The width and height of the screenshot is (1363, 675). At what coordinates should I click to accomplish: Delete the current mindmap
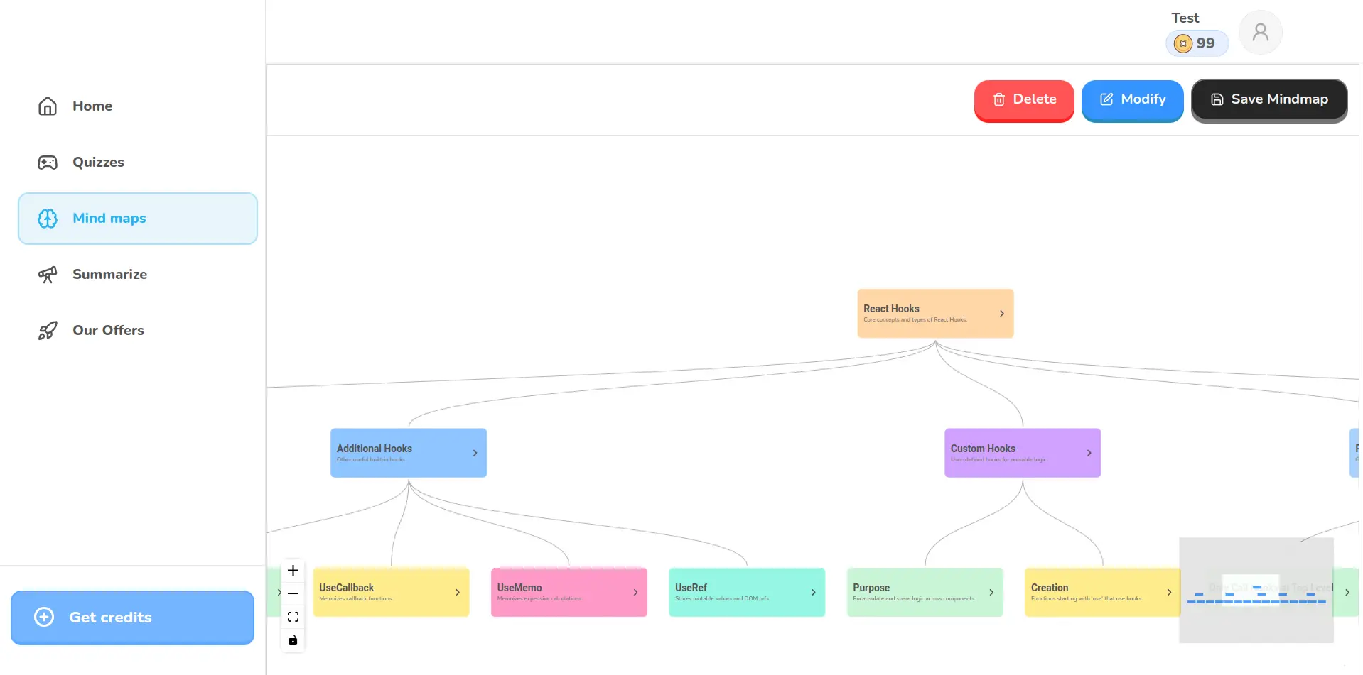click(1023, 100)
